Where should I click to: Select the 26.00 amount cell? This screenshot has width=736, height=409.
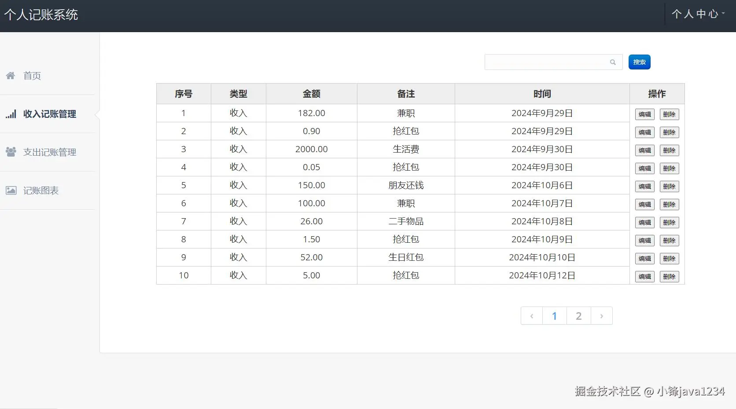click(x=312, y=221)
